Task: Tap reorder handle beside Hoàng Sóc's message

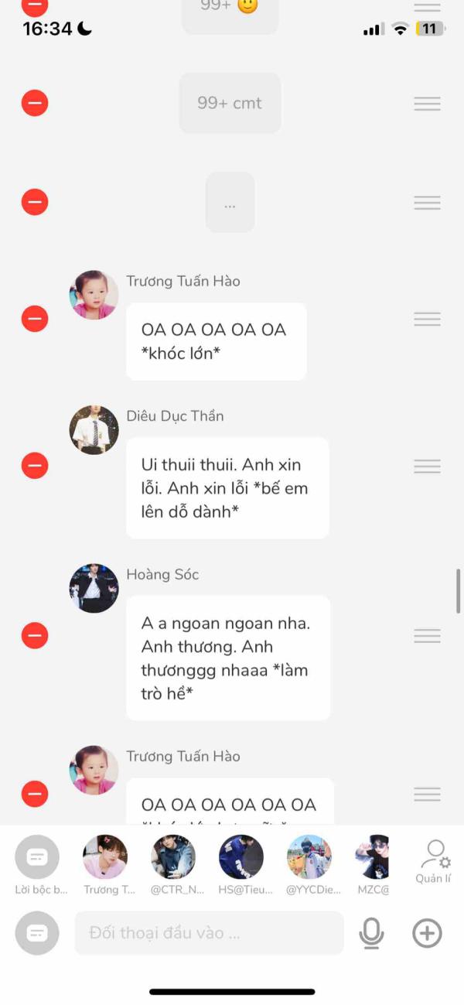Action: pos(427,636)
